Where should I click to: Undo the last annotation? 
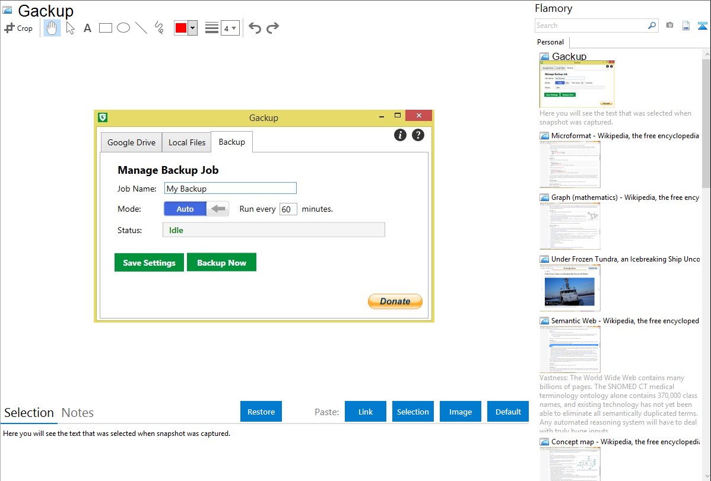[x=255, y=28]
